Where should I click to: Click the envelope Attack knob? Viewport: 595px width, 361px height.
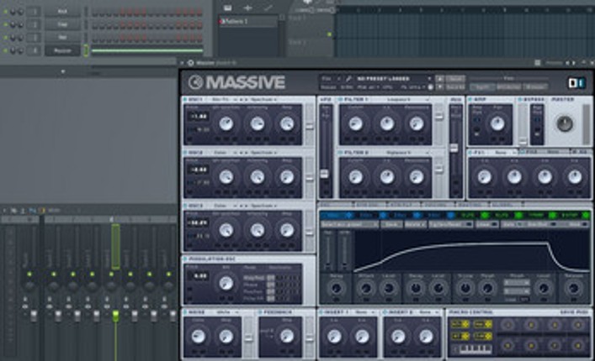tap(365, 288)
